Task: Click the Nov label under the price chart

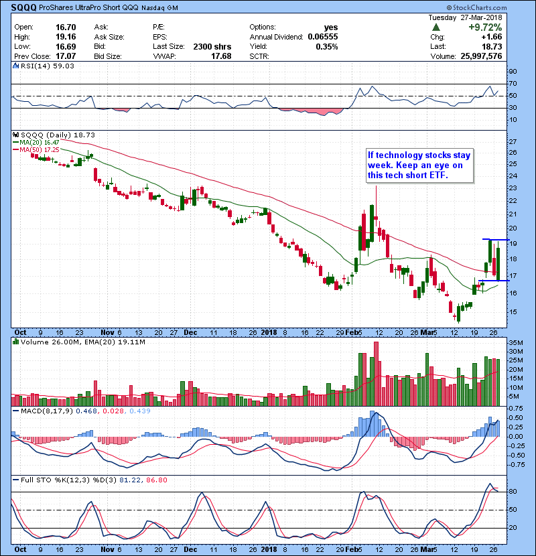Action: pos(107,332)
